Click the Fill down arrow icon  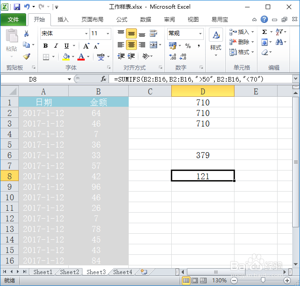point(264,42)
